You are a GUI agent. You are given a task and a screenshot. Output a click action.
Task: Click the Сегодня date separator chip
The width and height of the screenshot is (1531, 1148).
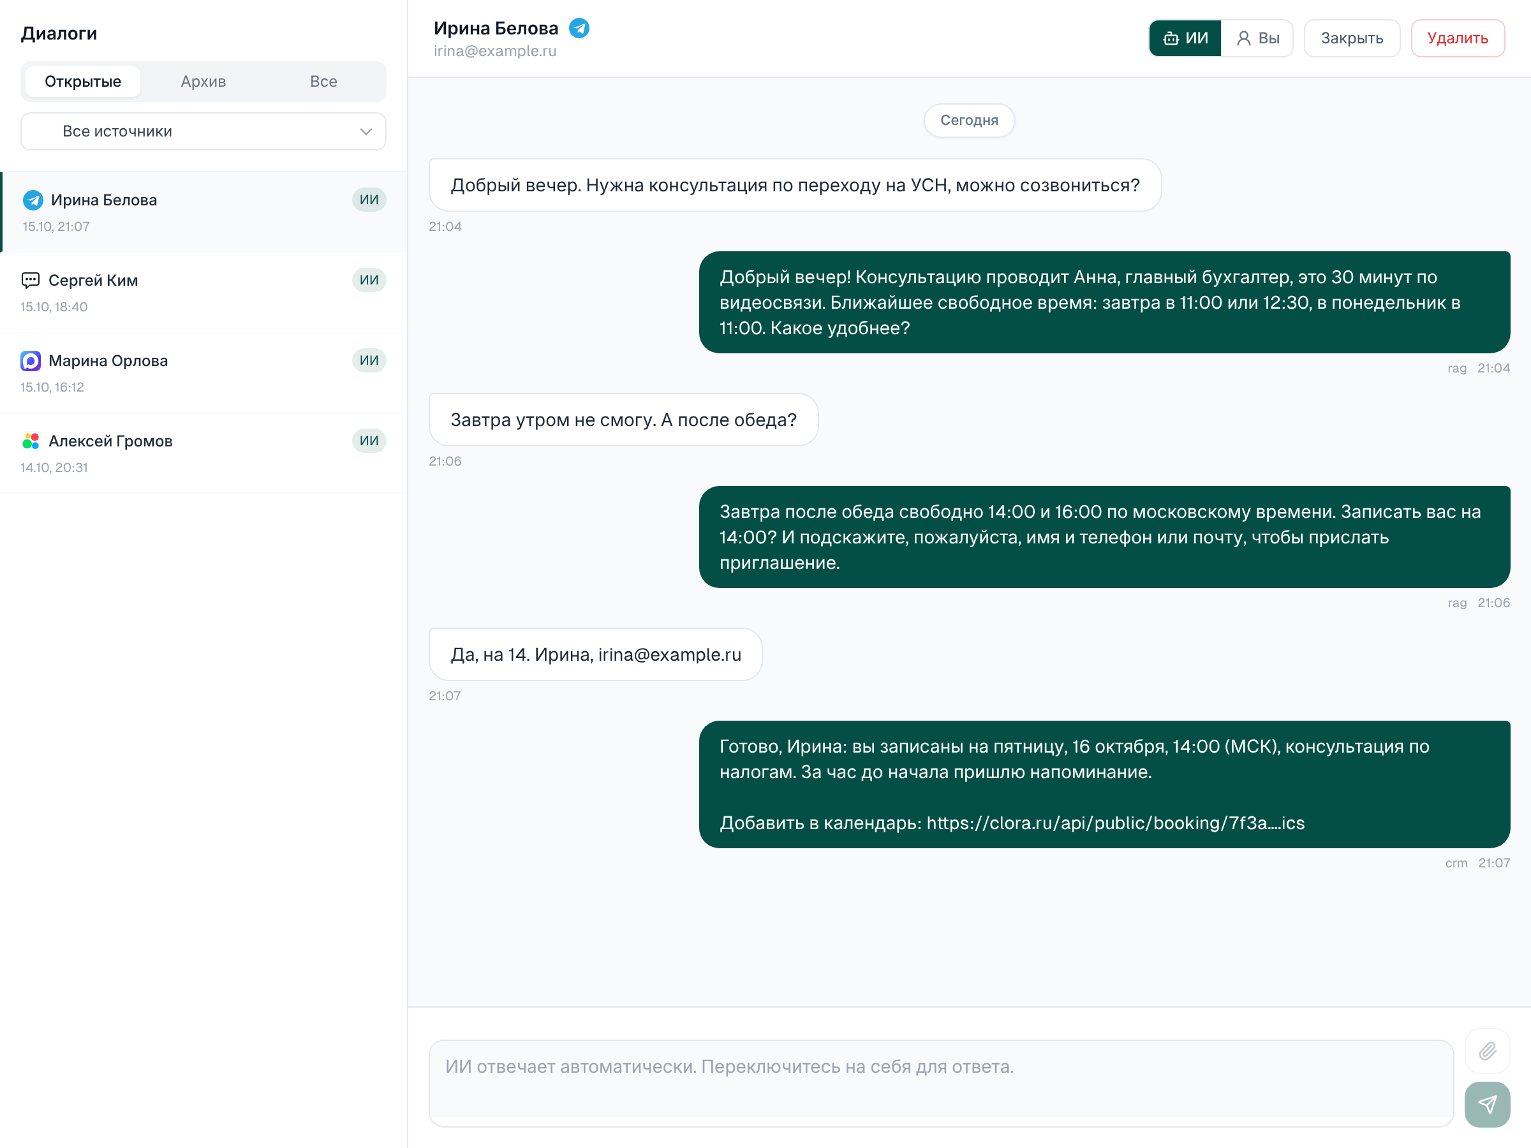[969, 121]
